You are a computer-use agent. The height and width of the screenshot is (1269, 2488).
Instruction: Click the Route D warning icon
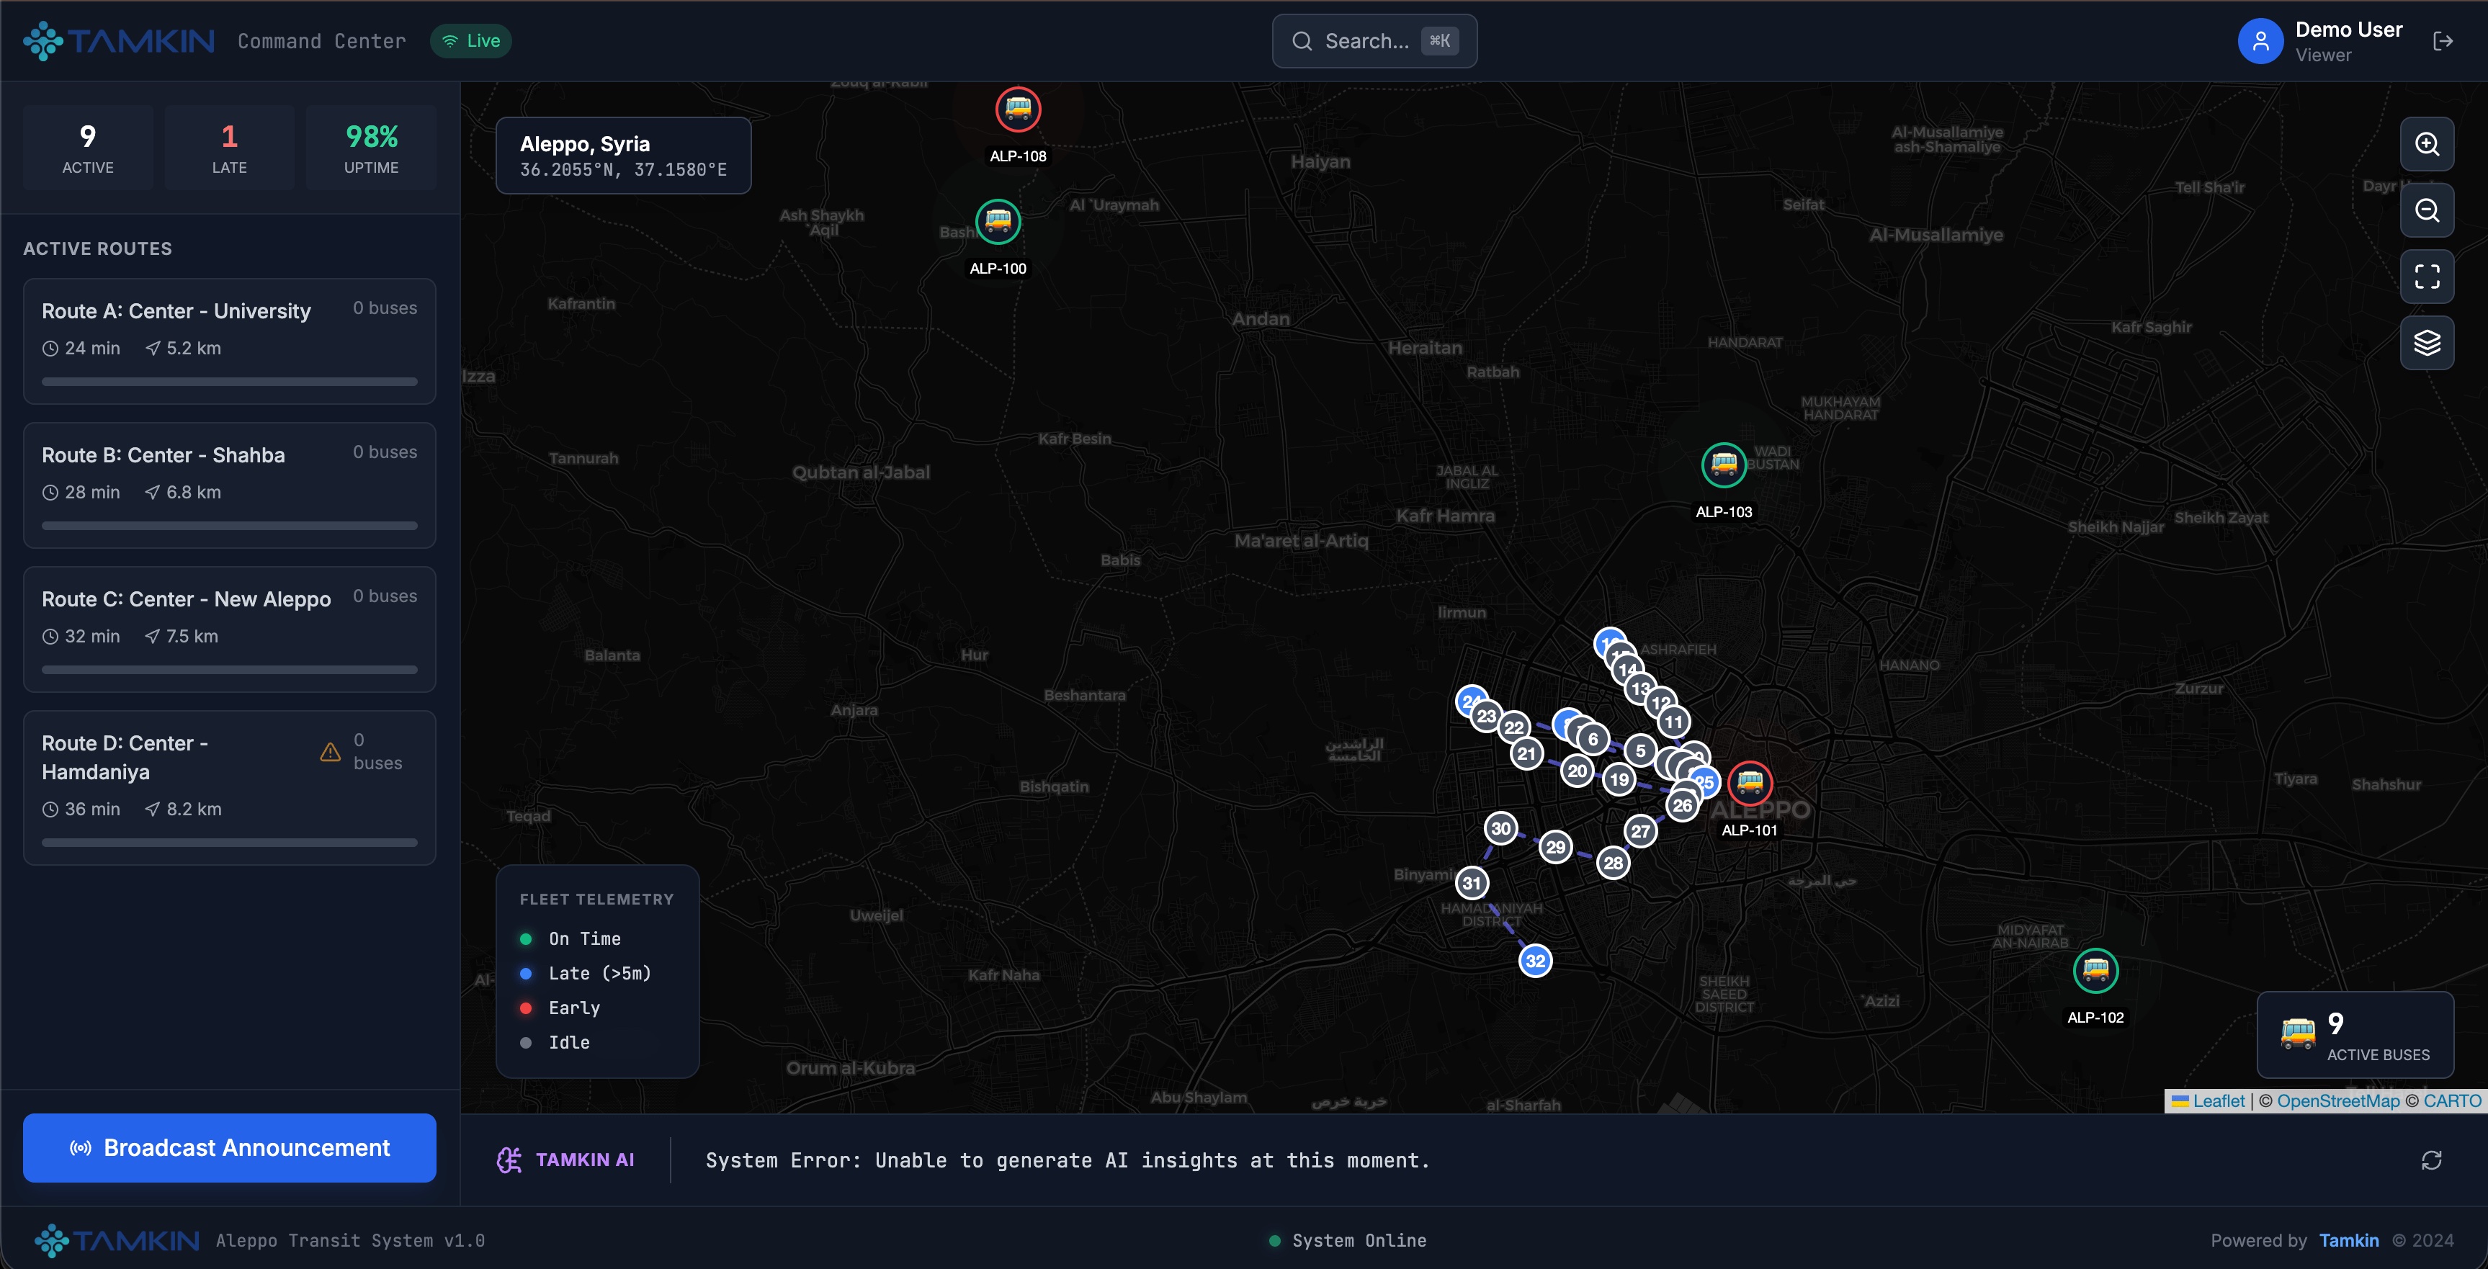click(x=331, y=751)
